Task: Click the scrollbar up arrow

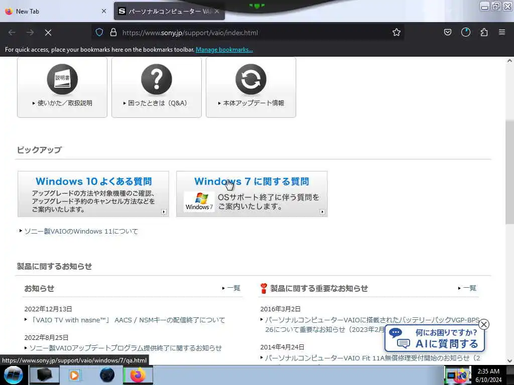Action: click(x=509, y=61)
